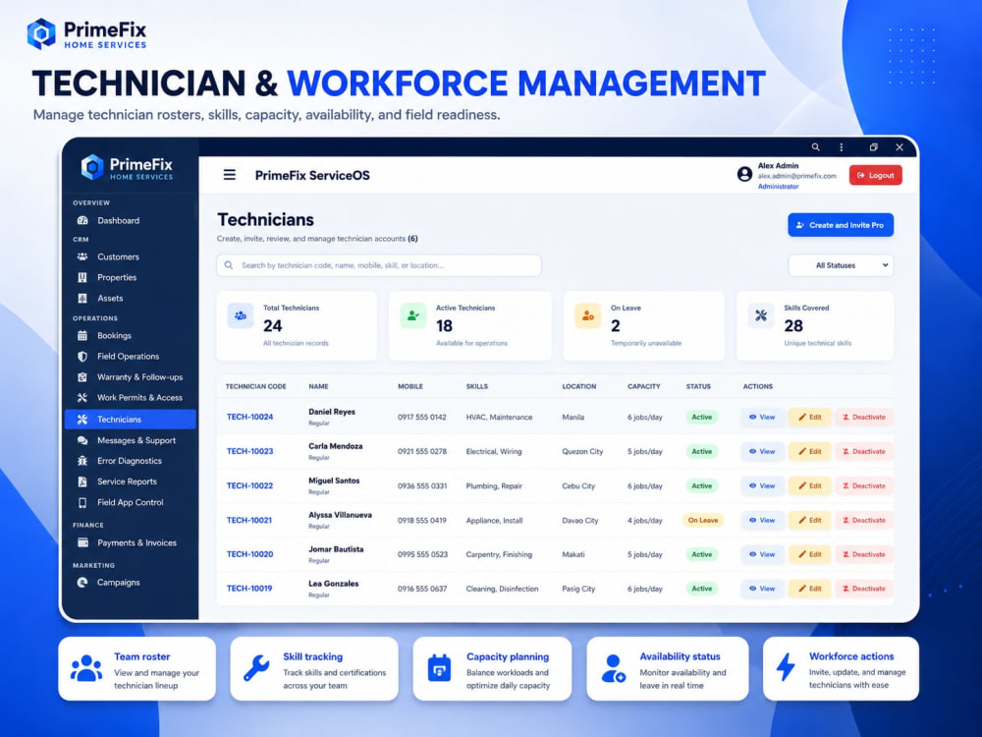Click the 'Cleaning, Disinfection' skills cell
The width and height of the screenshot is (982, 737).
(x=502, y=589)
